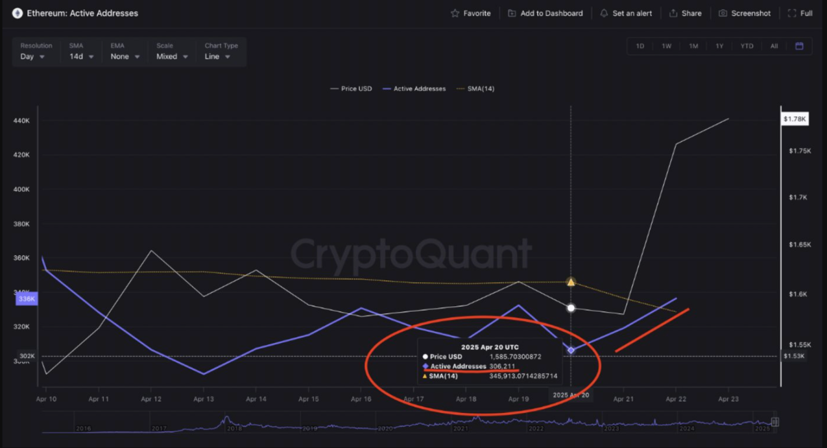Select the 1W time range
The image size is (827, 448).
[667, 46]
